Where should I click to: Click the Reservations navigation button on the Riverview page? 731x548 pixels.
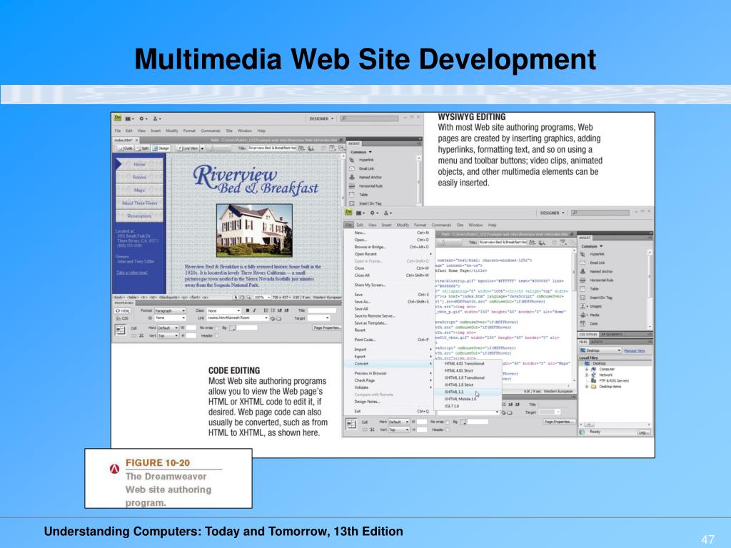click(x=139, y=215)
